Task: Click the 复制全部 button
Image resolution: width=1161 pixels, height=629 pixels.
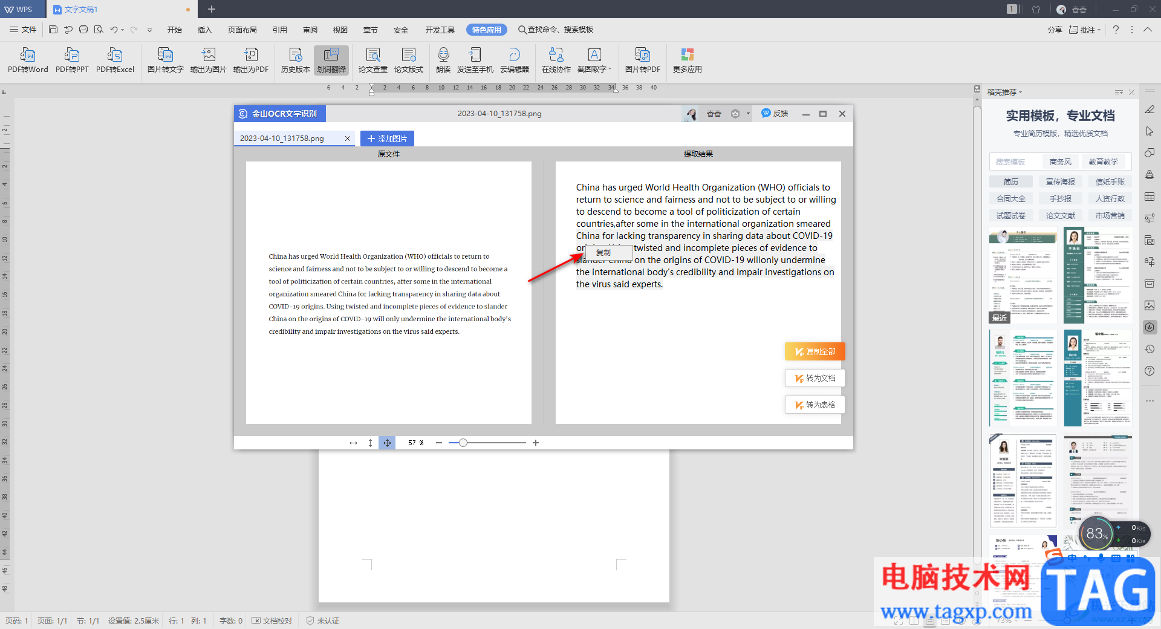Action: tap(815, 351)
